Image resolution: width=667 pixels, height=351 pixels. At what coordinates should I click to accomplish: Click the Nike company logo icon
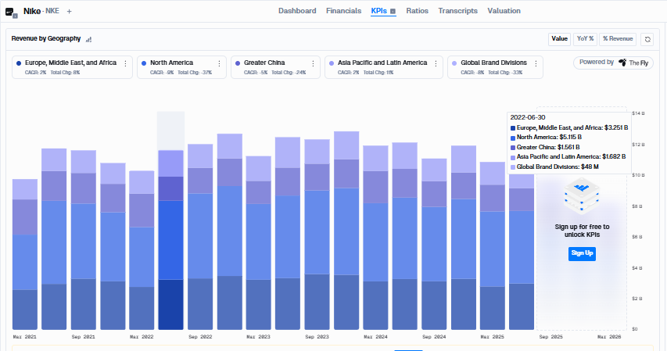point(10,12)
